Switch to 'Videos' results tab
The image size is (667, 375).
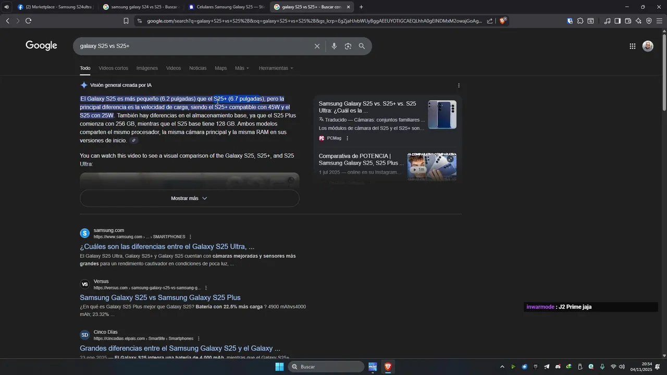pyautogui.click(x=174, y=68)
